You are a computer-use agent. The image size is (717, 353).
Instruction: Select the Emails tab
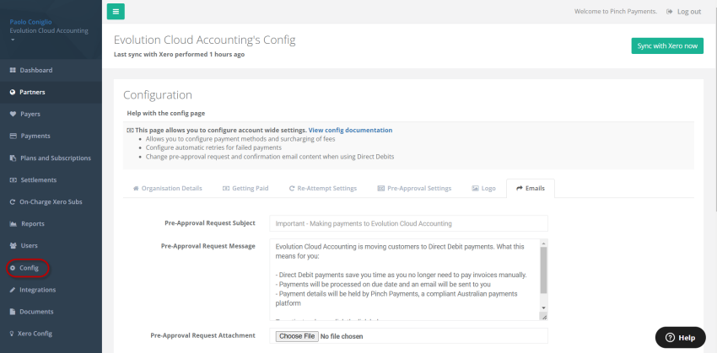coord(531,188)
